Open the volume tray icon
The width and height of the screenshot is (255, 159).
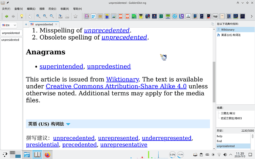225,155
